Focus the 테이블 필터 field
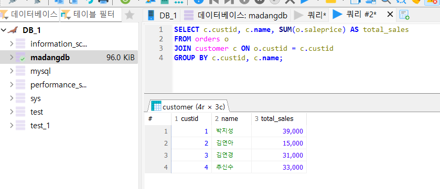The height and width of the screenshot is (189, 440). pos(91,14)
